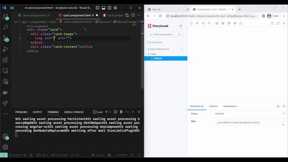The width and height of the screenshot is (288, 162).
Task: Split the editor to the right
Action: 133,15
